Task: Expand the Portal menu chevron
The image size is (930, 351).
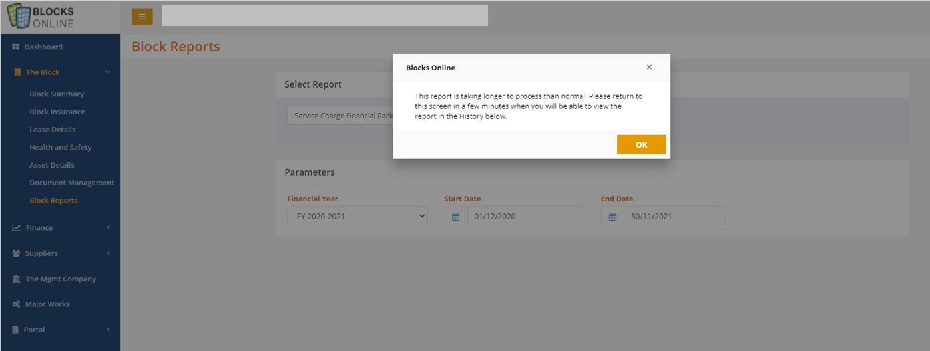Action: pyautogui.click(x=108, y=330)
